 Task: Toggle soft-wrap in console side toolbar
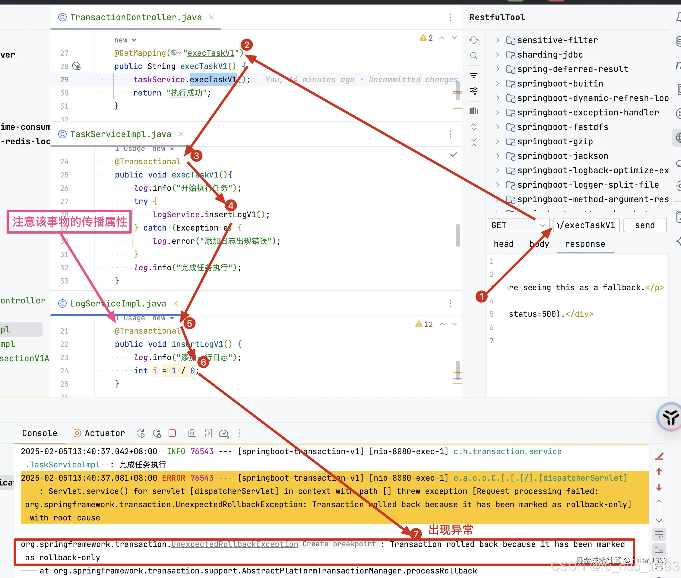pos(659,535)
